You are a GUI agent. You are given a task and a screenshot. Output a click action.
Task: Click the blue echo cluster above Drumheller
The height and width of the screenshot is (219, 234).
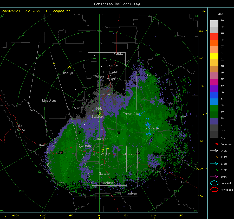coord(147,124)
